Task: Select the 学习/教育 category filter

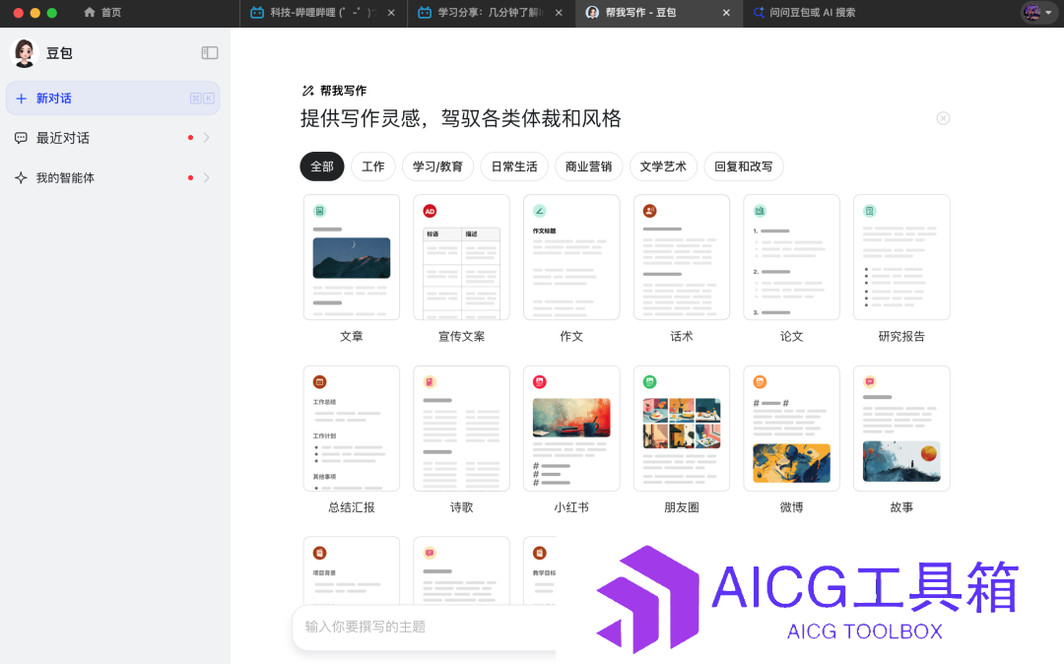Action: [437, 166]
